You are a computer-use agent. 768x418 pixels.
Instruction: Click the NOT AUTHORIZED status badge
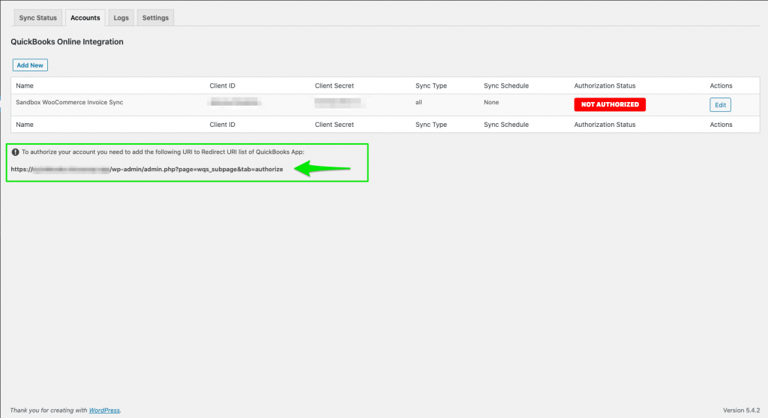610,104
